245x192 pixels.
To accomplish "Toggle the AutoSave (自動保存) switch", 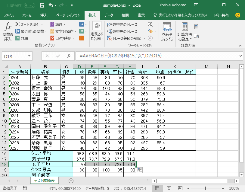I will point(29,6).
